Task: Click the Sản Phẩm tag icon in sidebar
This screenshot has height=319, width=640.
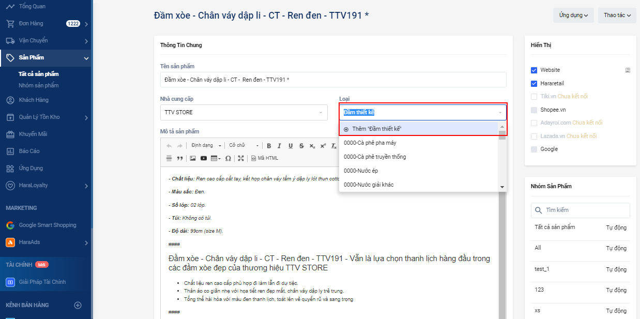Action: 10,57
